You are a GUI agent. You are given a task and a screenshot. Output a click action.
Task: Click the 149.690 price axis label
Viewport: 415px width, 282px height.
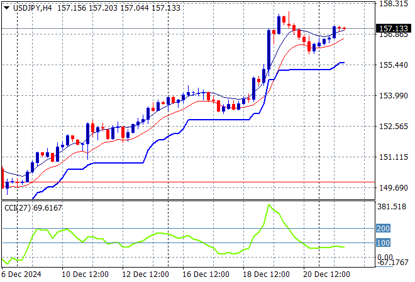click(x=394, y=188)
